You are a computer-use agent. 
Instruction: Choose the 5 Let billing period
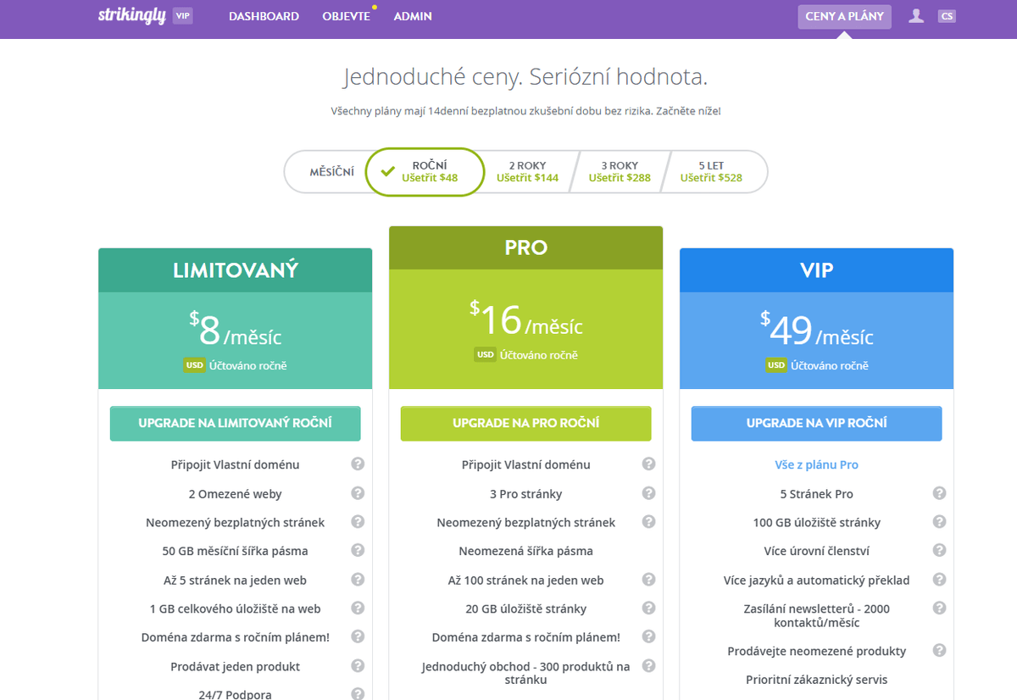[711, 172]
